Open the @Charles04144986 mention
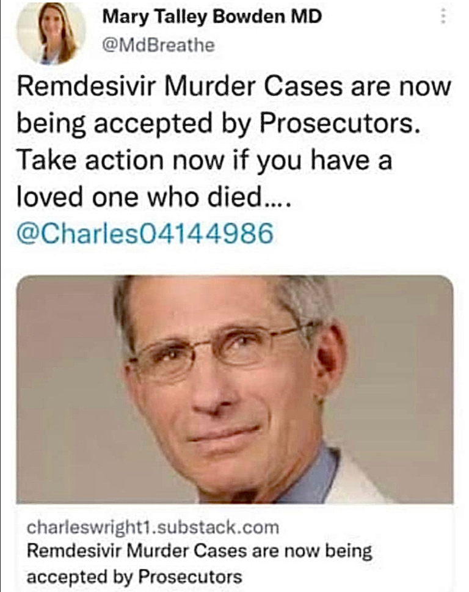Screen dimensions: 469x592 pos(145,233)
